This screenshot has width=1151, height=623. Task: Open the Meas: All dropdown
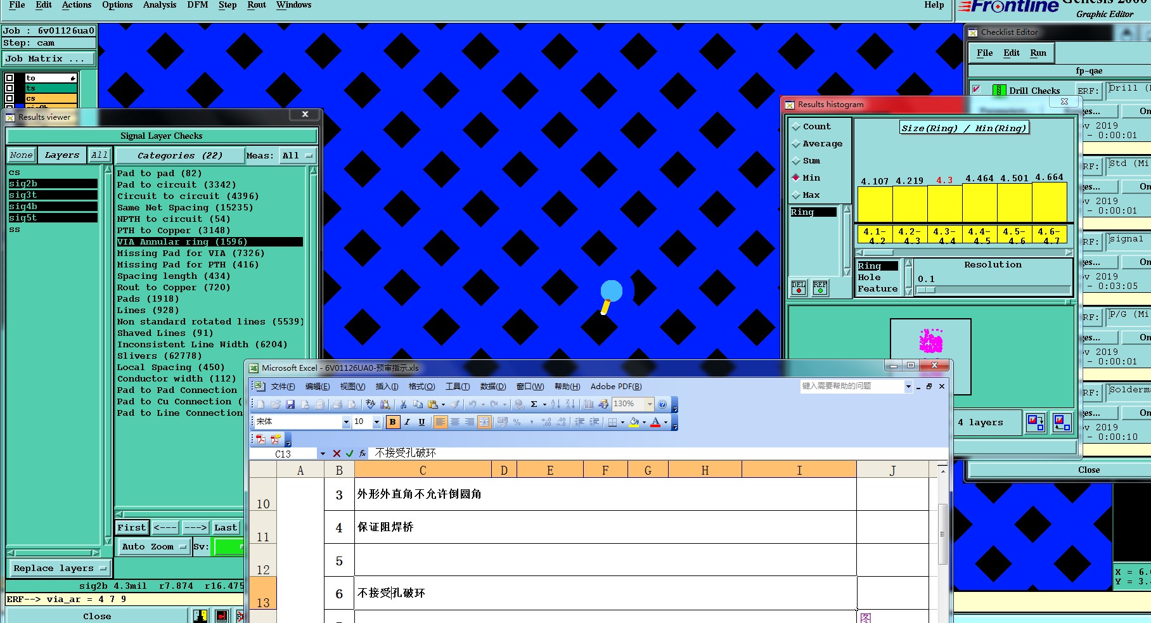[x=297, y=155]
